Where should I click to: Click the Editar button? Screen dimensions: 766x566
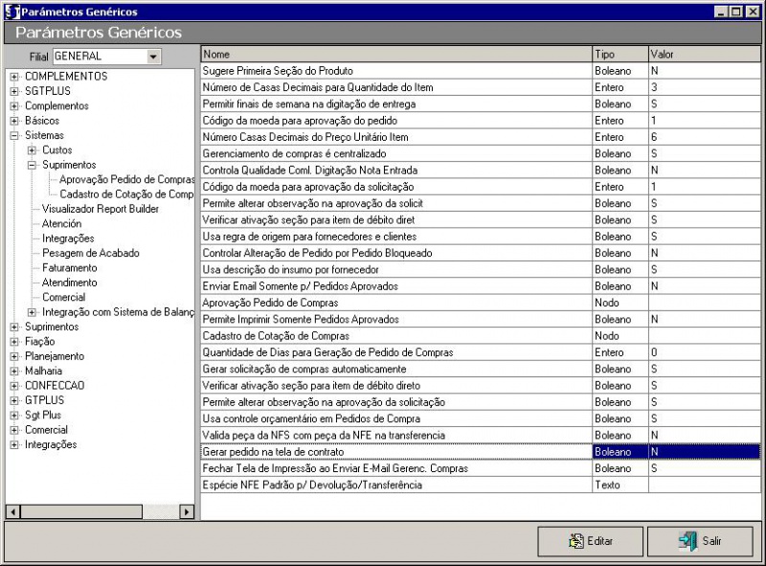[x=590, y=541]
